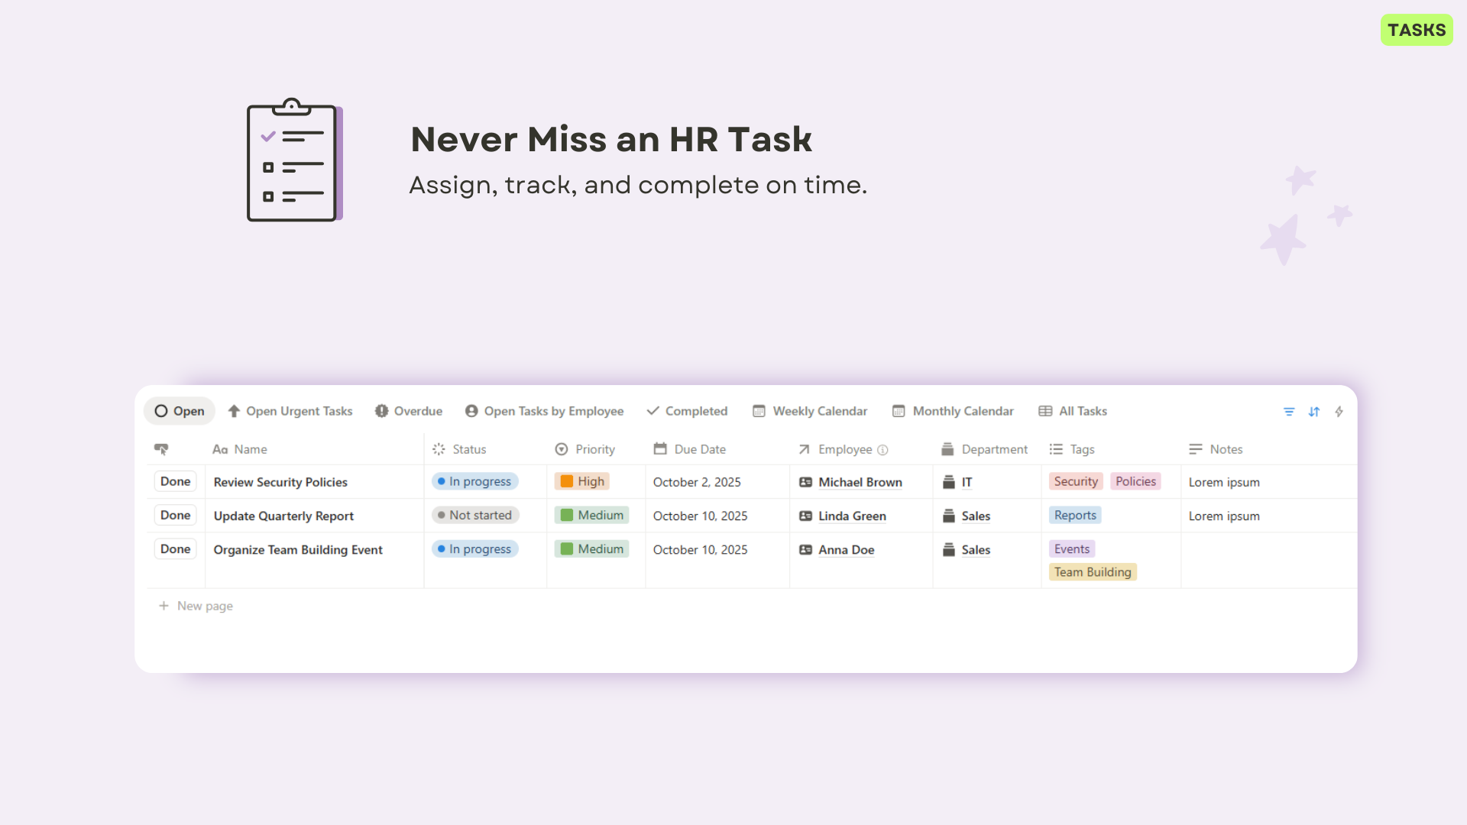This screenshot has height=825, width=1467.
Task: Open the Not started status dropdown
Action: [475, 516]
